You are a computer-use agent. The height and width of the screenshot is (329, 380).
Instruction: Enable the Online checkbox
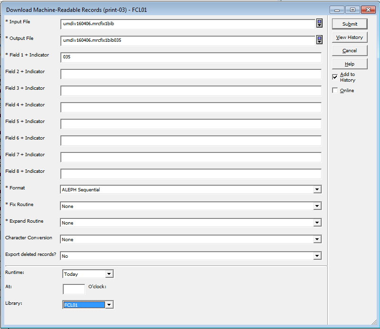335,90
